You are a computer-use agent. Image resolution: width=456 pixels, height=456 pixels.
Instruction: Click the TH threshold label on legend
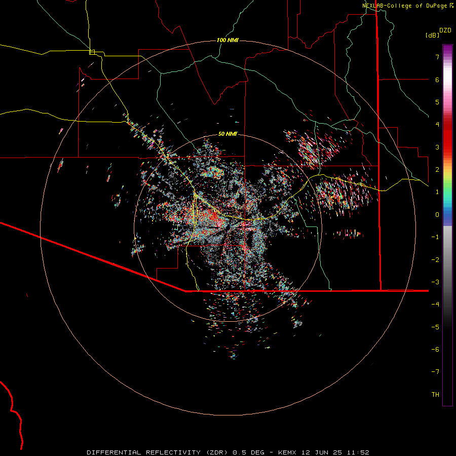pyautogui.click(x=435, y=395)
